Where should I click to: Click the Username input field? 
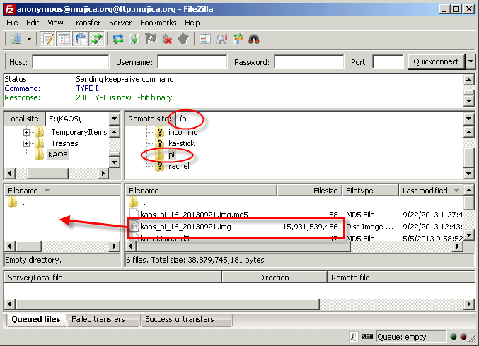pos(192,62)
